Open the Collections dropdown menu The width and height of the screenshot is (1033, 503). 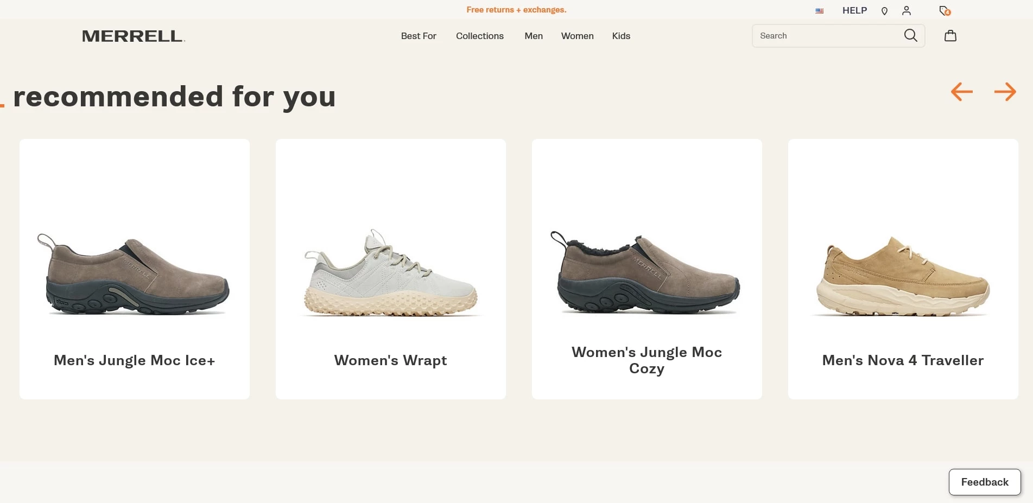479,36
